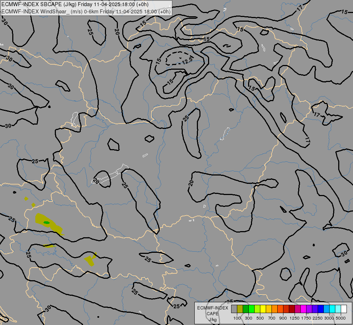The height and width of the screenshot is (325, 353).
Task: Click the J/kg unit label in legend
Action: [x=212, y=320]
